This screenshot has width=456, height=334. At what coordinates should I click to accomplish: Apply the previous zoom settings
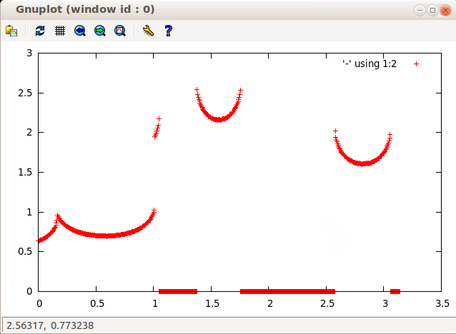tap(80, 31)
